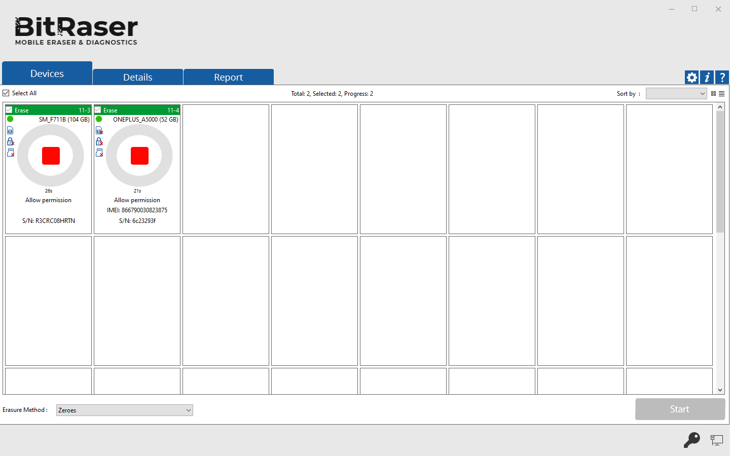This screenshot has height=456, width=730.
Task: Click SIM card icon on ONEPLUS_A5000 card
Action: [x=99, y=131]
